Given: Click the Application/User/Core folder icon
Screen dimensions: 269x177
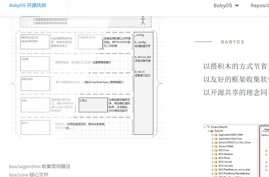Looking at the screenshot, I should (x=216, y=139).
